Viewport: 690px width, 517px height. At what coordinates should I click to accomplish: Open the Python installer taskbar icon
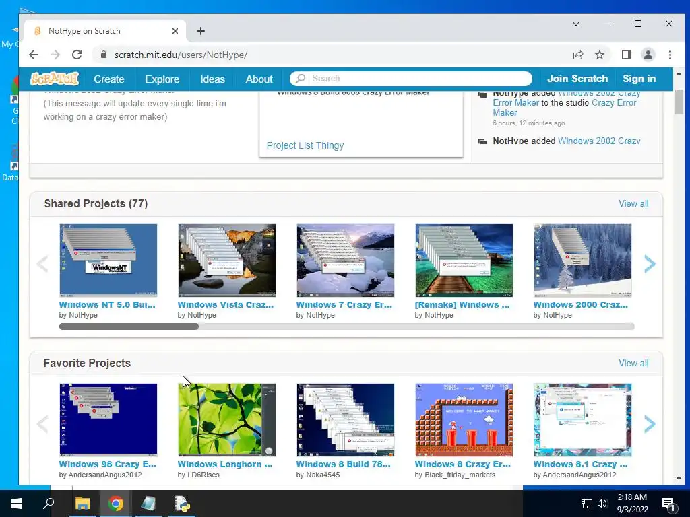click(181, 504)
